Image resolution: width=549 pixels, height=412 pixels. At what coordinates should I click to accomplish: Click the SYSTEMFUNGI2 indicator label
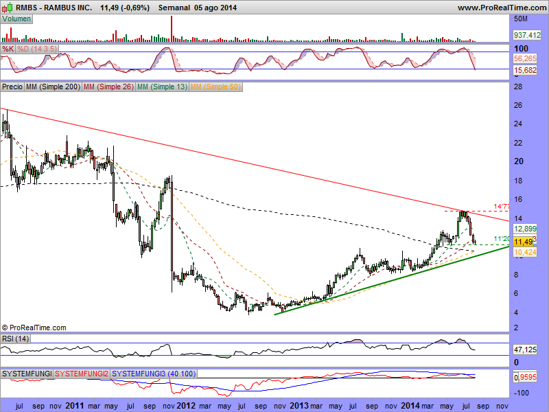click(x=82, y=374)
